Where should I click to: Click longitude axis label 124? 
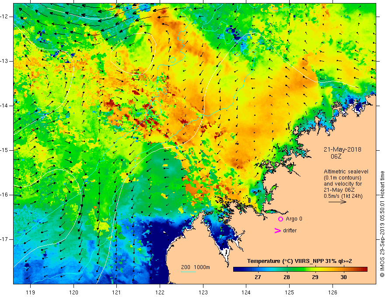(x=246, y=292)
